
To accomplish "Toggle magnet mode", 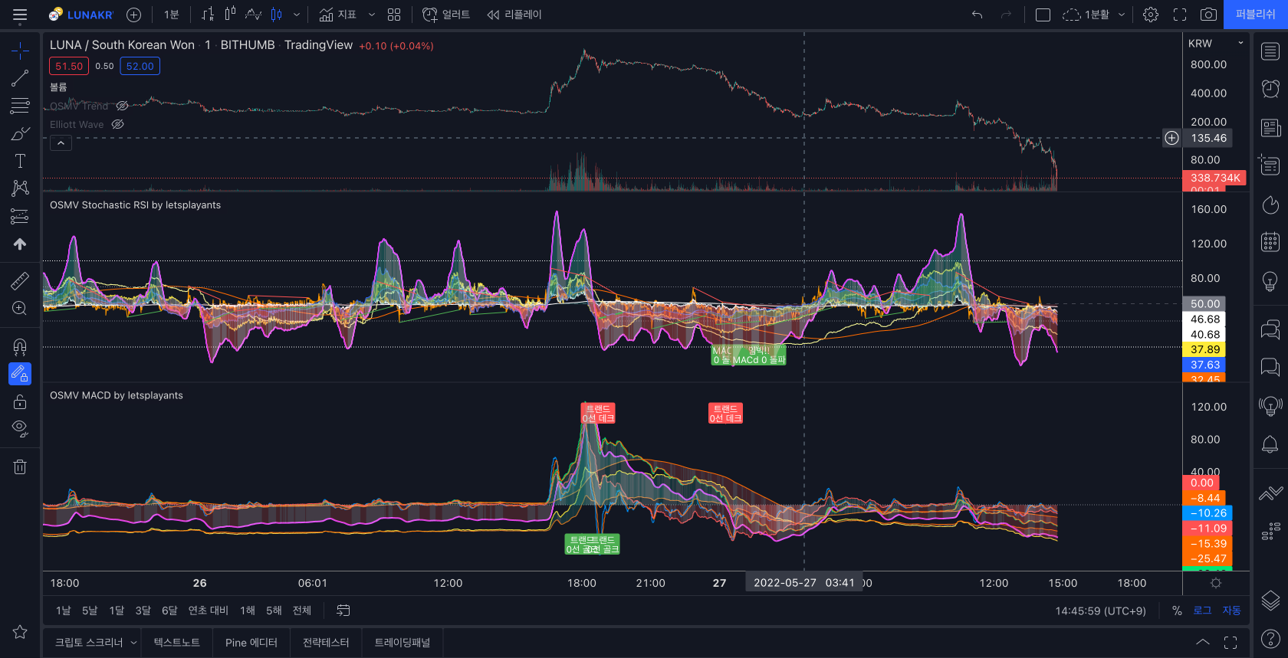I will 20,346.
